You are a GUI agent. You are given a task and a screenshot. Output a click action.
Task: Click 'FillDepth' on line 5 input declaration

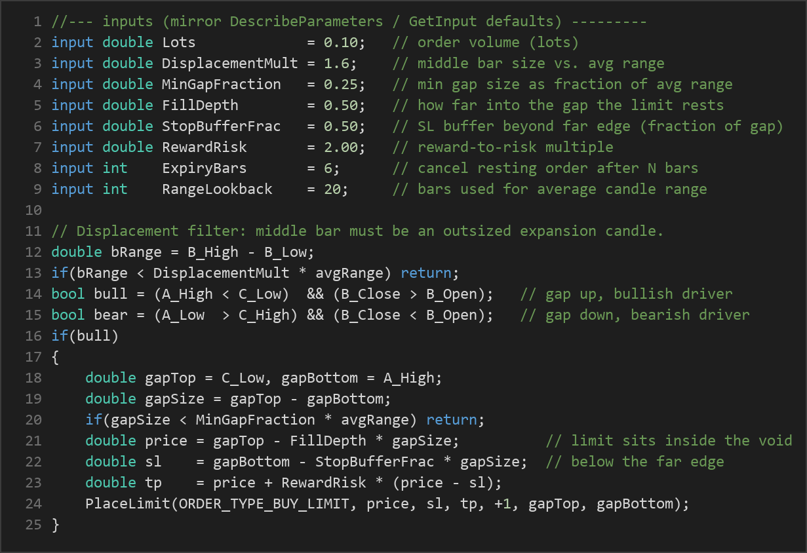click(200, 105)
